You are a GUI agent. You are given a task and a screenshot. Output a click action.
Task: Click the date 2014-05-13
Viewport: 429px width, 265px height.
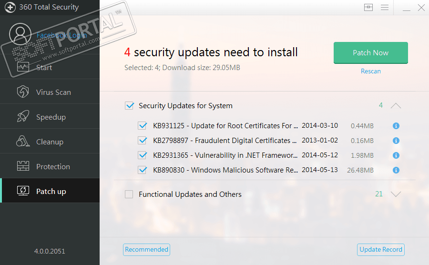pyautogui.click(x=319, y=170)
